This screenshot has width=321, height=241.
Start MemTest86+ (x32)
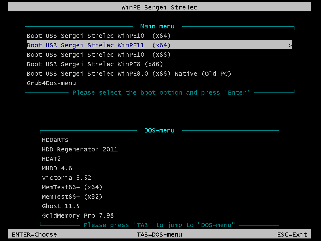(x=72, y=197)
